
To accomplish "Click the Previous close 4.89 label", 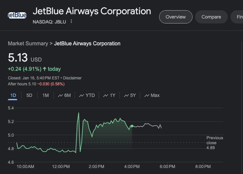I will (215, 143).
